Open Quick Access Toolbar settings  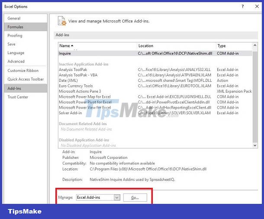pyautogui.click(x=26, y=79)
